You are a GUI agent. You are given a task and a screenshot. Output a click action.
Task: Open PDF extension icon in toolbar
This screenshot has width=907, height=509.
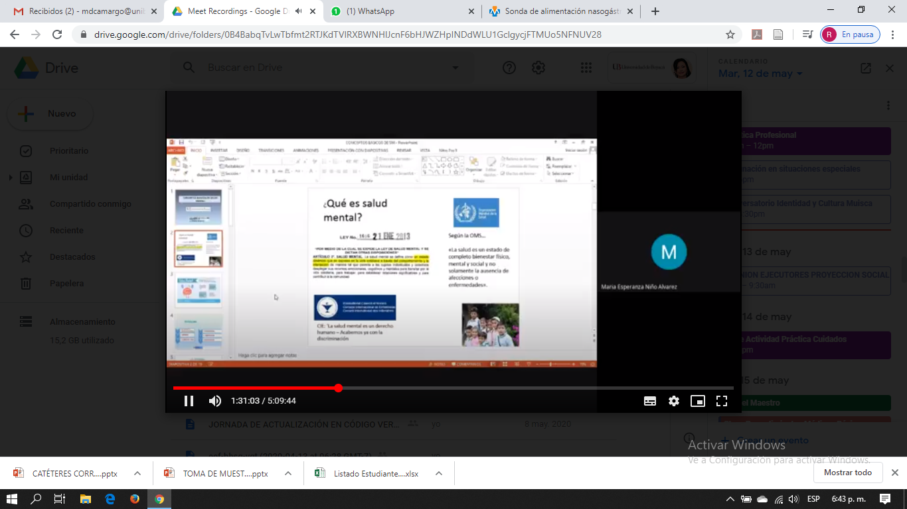pos(756,34)
